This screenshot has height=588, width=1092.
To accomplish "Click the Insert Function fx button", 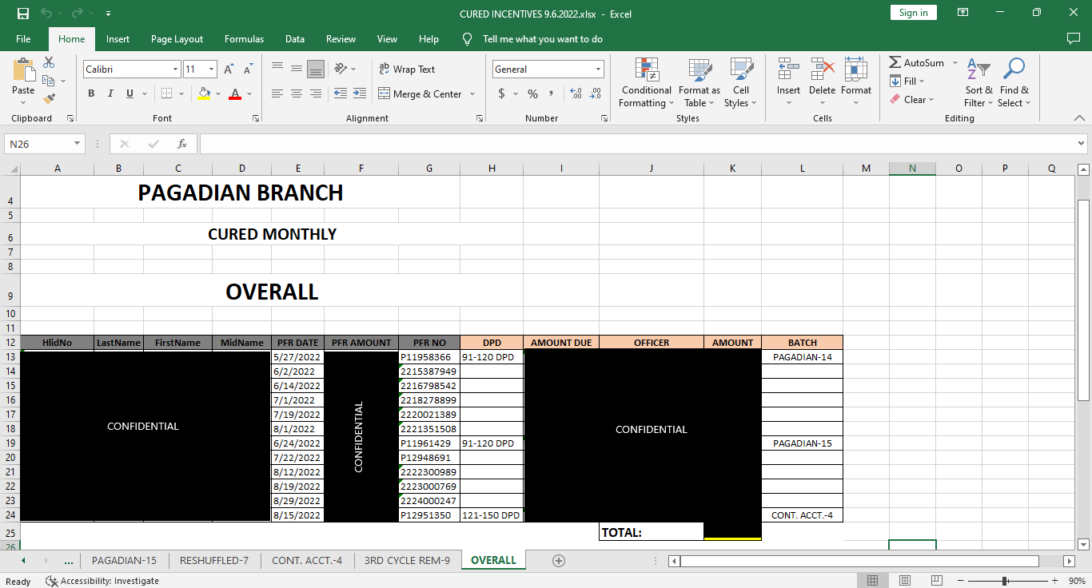I will pyautogui.click(x=182, y=144).
